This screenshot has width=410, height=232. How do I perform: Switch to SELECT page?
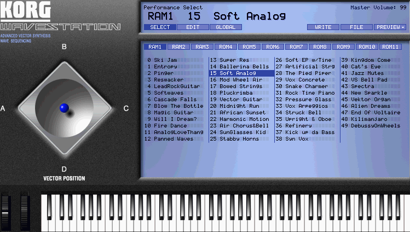pos(160,27)
